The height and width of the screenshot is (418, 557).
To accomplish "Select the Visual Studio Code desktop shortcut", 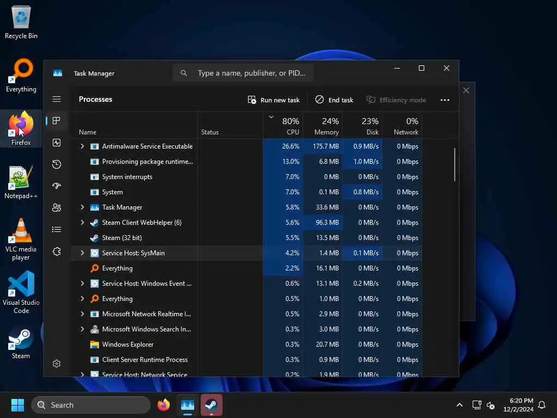I will pos(21,292).
